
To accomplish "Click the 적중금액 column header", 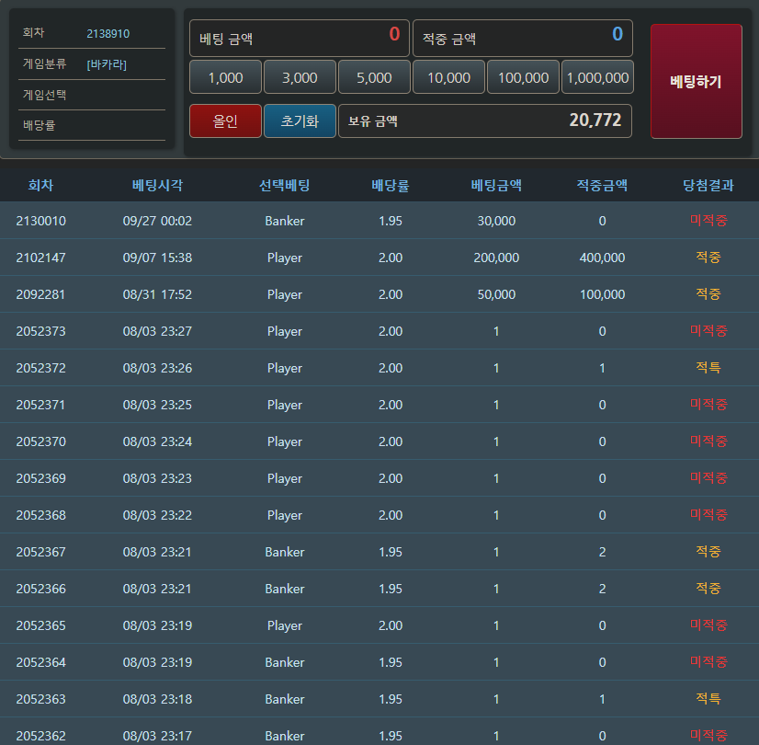I will pyautogui.click(x=602, y=185).
